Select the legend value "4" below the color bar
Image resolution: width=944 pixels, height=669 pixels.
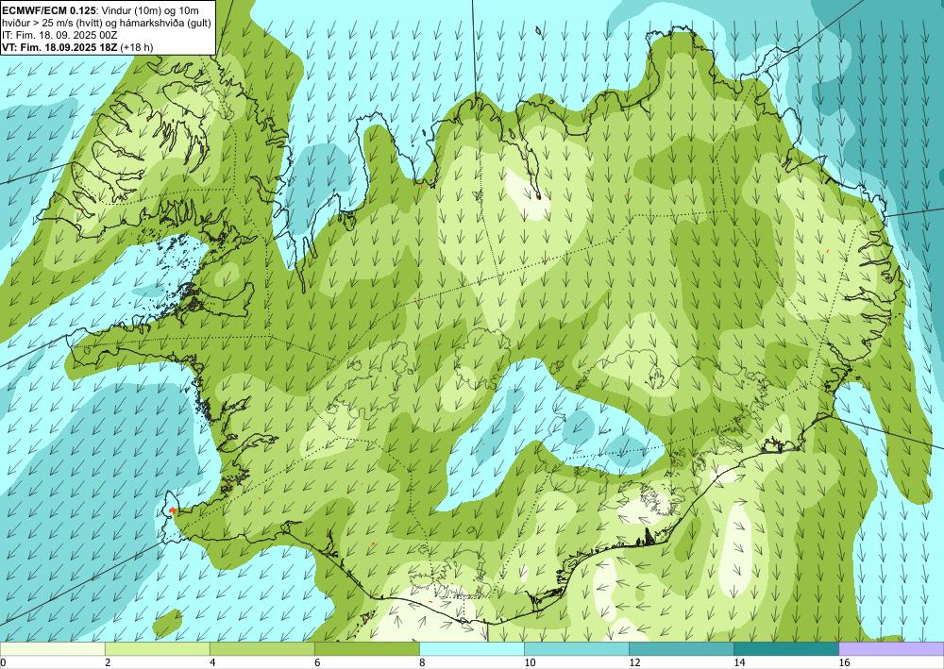pos(212,663)
